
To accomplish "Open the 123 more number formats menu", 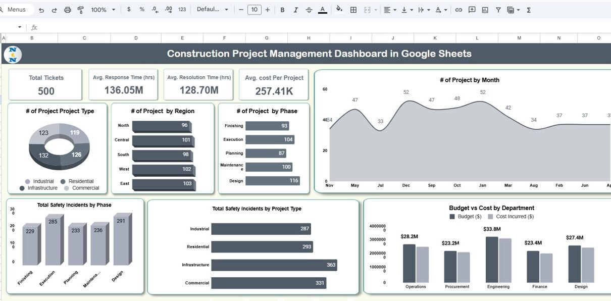I will tap(182, 10).
